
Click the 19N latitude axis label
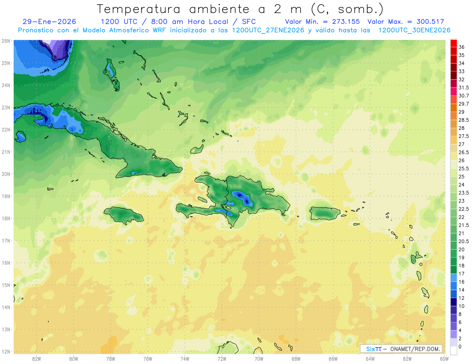pyautogui.click(x=6, y=196)
